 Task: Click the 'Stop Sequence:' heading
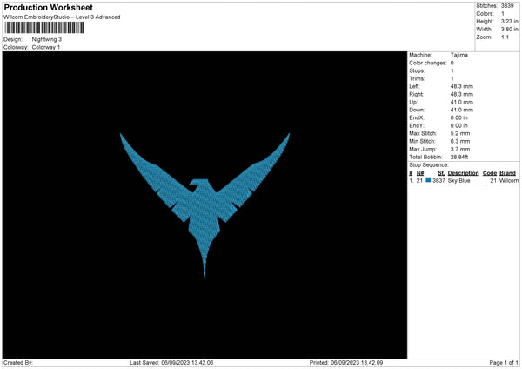tap(429, 165)
